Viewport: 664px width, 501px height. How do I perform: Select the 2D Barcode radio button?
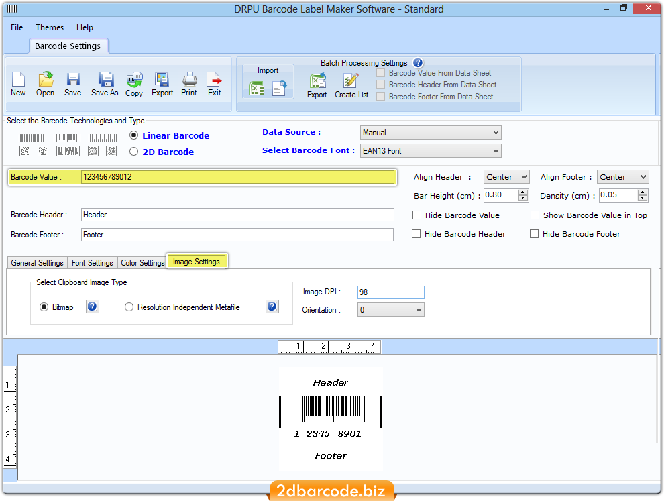(134, 152)
